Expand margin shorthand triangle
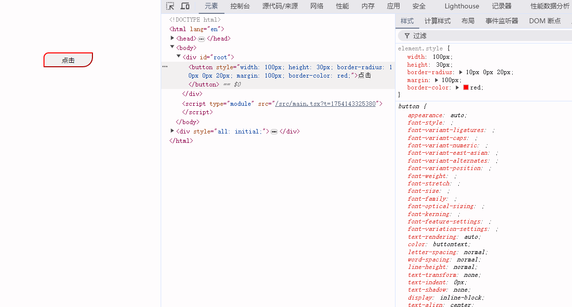 (437, 80)
